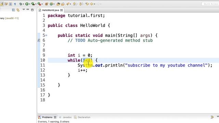Expand the Coverage dropdown arrow
Image resolution: width=219 pixels, height=123 pixels.
(36, 4)
